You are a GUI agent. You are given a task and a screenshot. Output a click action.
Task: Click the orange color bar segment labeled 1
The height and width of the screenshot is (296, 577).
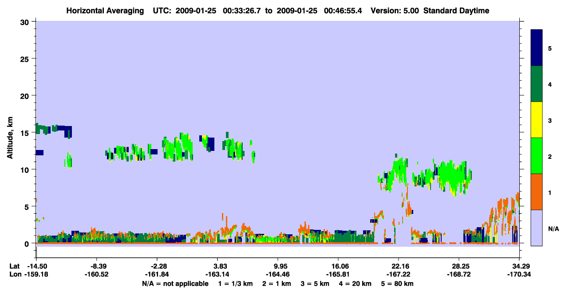(537, 192)
